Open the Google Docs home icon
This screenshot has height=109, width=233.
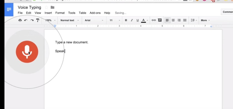click(9, 10)
